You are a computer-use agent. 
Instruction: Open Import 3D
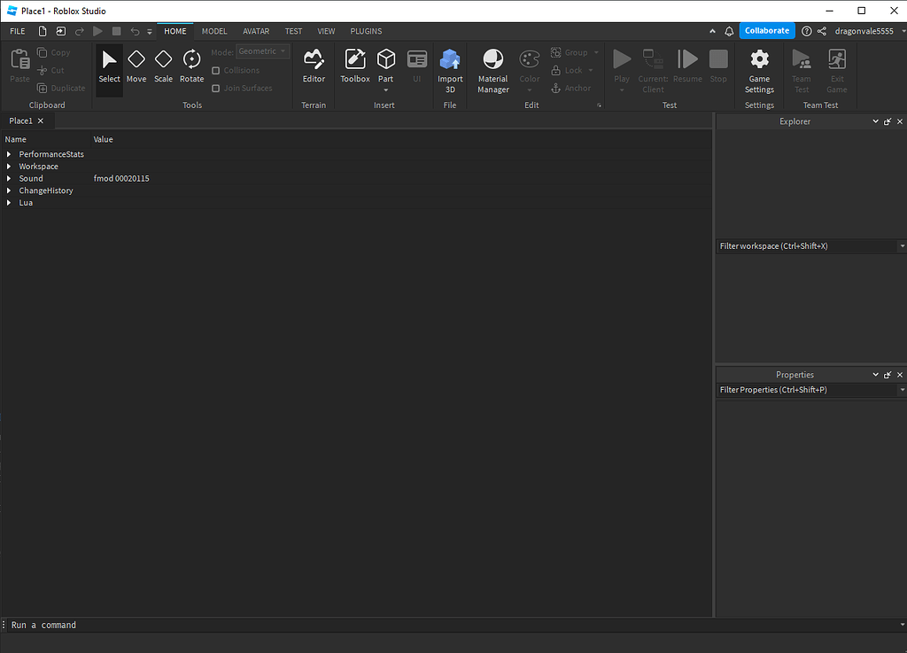click(449, 71)
